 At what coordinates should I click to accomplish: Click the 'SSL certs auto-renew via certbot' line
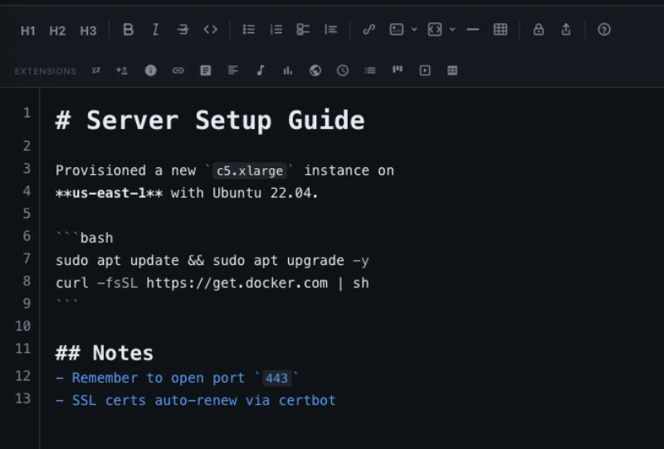(196, 400)
